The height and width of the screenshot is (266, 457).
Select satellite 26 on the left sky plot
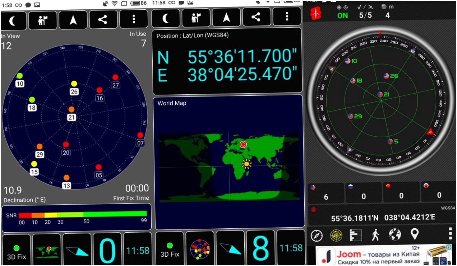74,87
